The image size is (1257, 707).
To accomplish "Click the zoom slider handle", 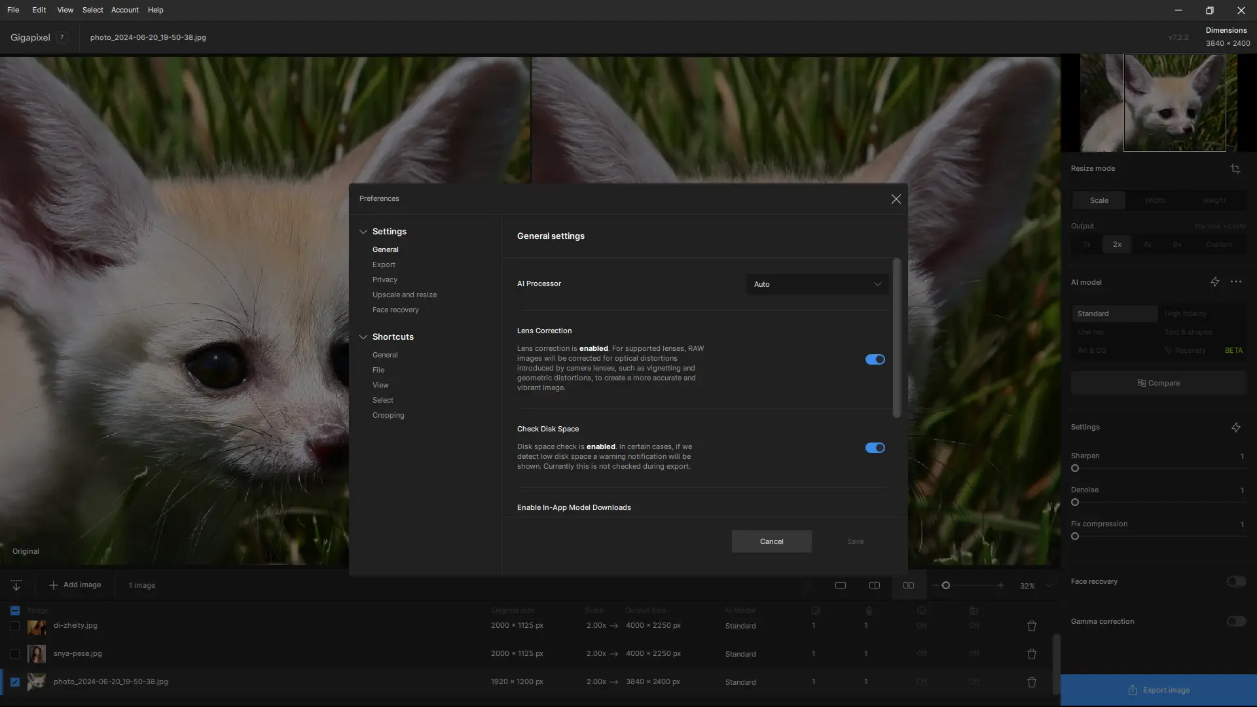I will click(x=945, y=585).
